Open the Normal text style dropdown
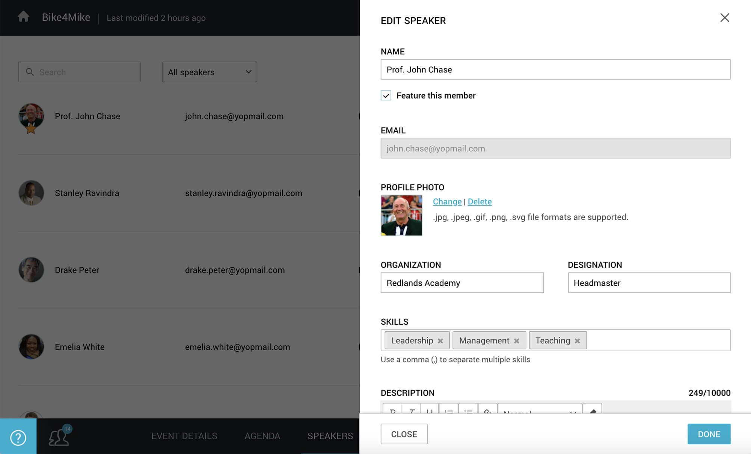 click(x=540, y=410)
